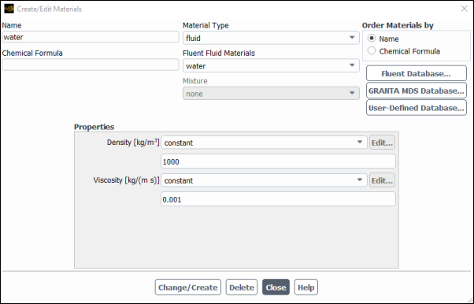Open the GRANTA MDS Database
This screenshot has width=474, height=304.
click(417, 91)
